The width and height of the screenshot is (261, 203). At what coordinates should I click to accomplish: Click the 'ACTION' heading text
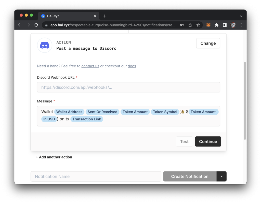[x=63, y=42]
